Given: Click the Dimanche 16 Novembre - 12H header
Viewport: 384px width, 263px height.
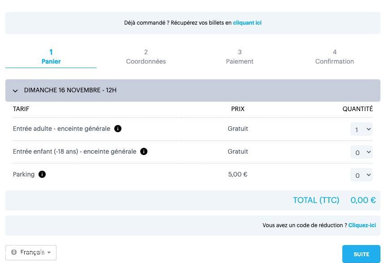Looking at the screenshot, I should [x=70, y=90].
